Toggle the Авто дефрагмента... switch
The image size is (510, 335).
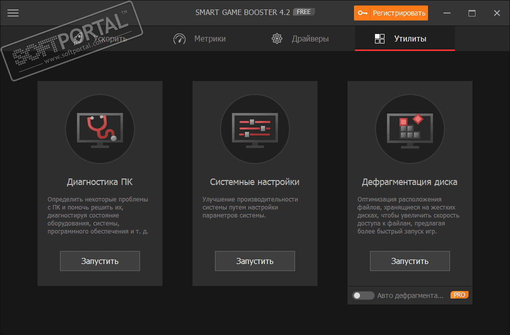pos(363,295)
